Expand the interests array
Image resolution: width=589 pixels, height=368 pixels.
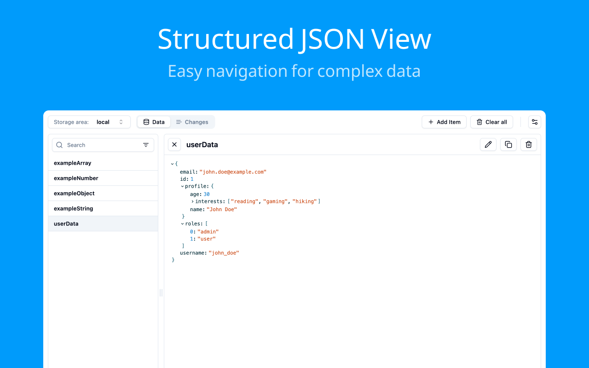192,201
